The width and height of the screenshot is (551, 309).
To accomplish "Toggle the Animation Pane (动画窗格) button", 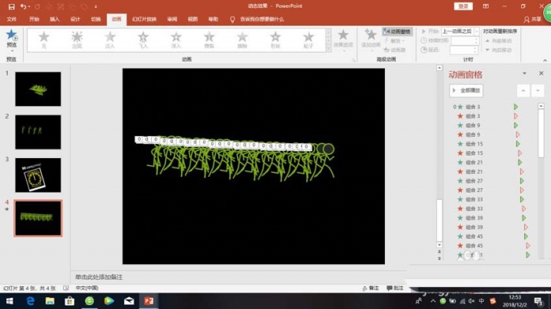I will tap(397, 31).
